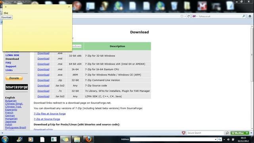
Task: Switch language to German
Action: pyautogui.click(x=10, y=116)
